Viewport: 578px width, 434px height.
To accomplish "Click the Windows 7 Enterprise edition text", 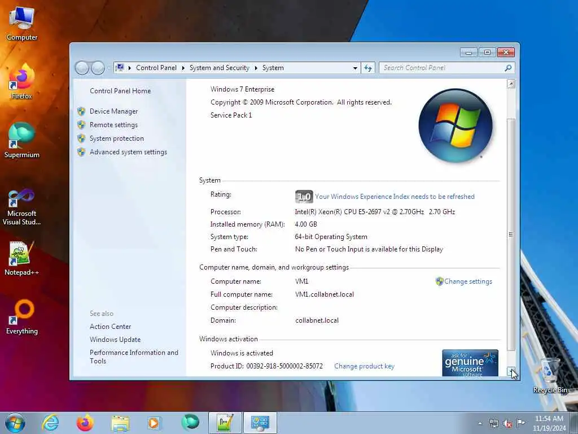I will pos(242,89).
